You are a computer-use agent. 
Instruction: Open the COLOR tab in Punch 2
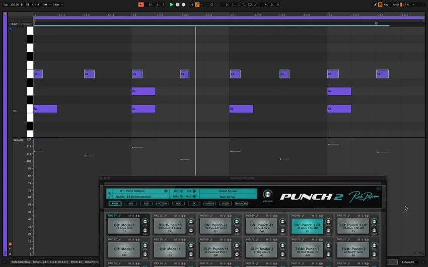point(226,204)
